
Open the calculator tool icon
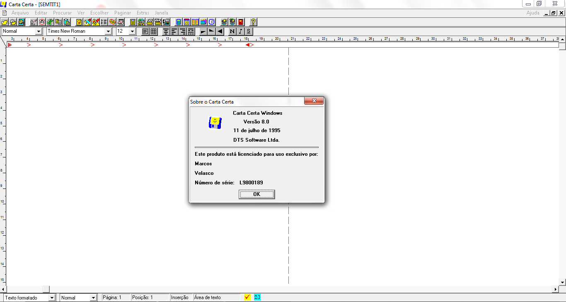point(179,22)
